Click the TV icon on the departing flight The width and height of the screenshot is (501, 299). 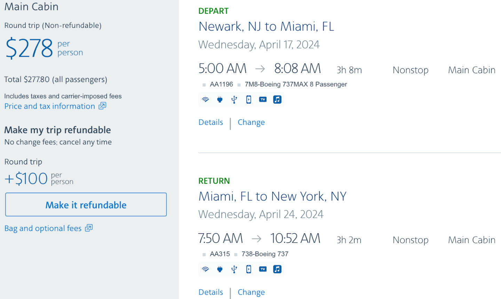pos(263,100)
